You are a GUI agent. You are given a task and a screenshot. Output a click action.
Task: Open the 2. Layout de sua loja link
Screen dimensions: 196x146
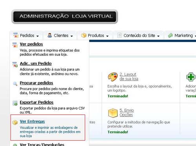click(x=129, y=77)
